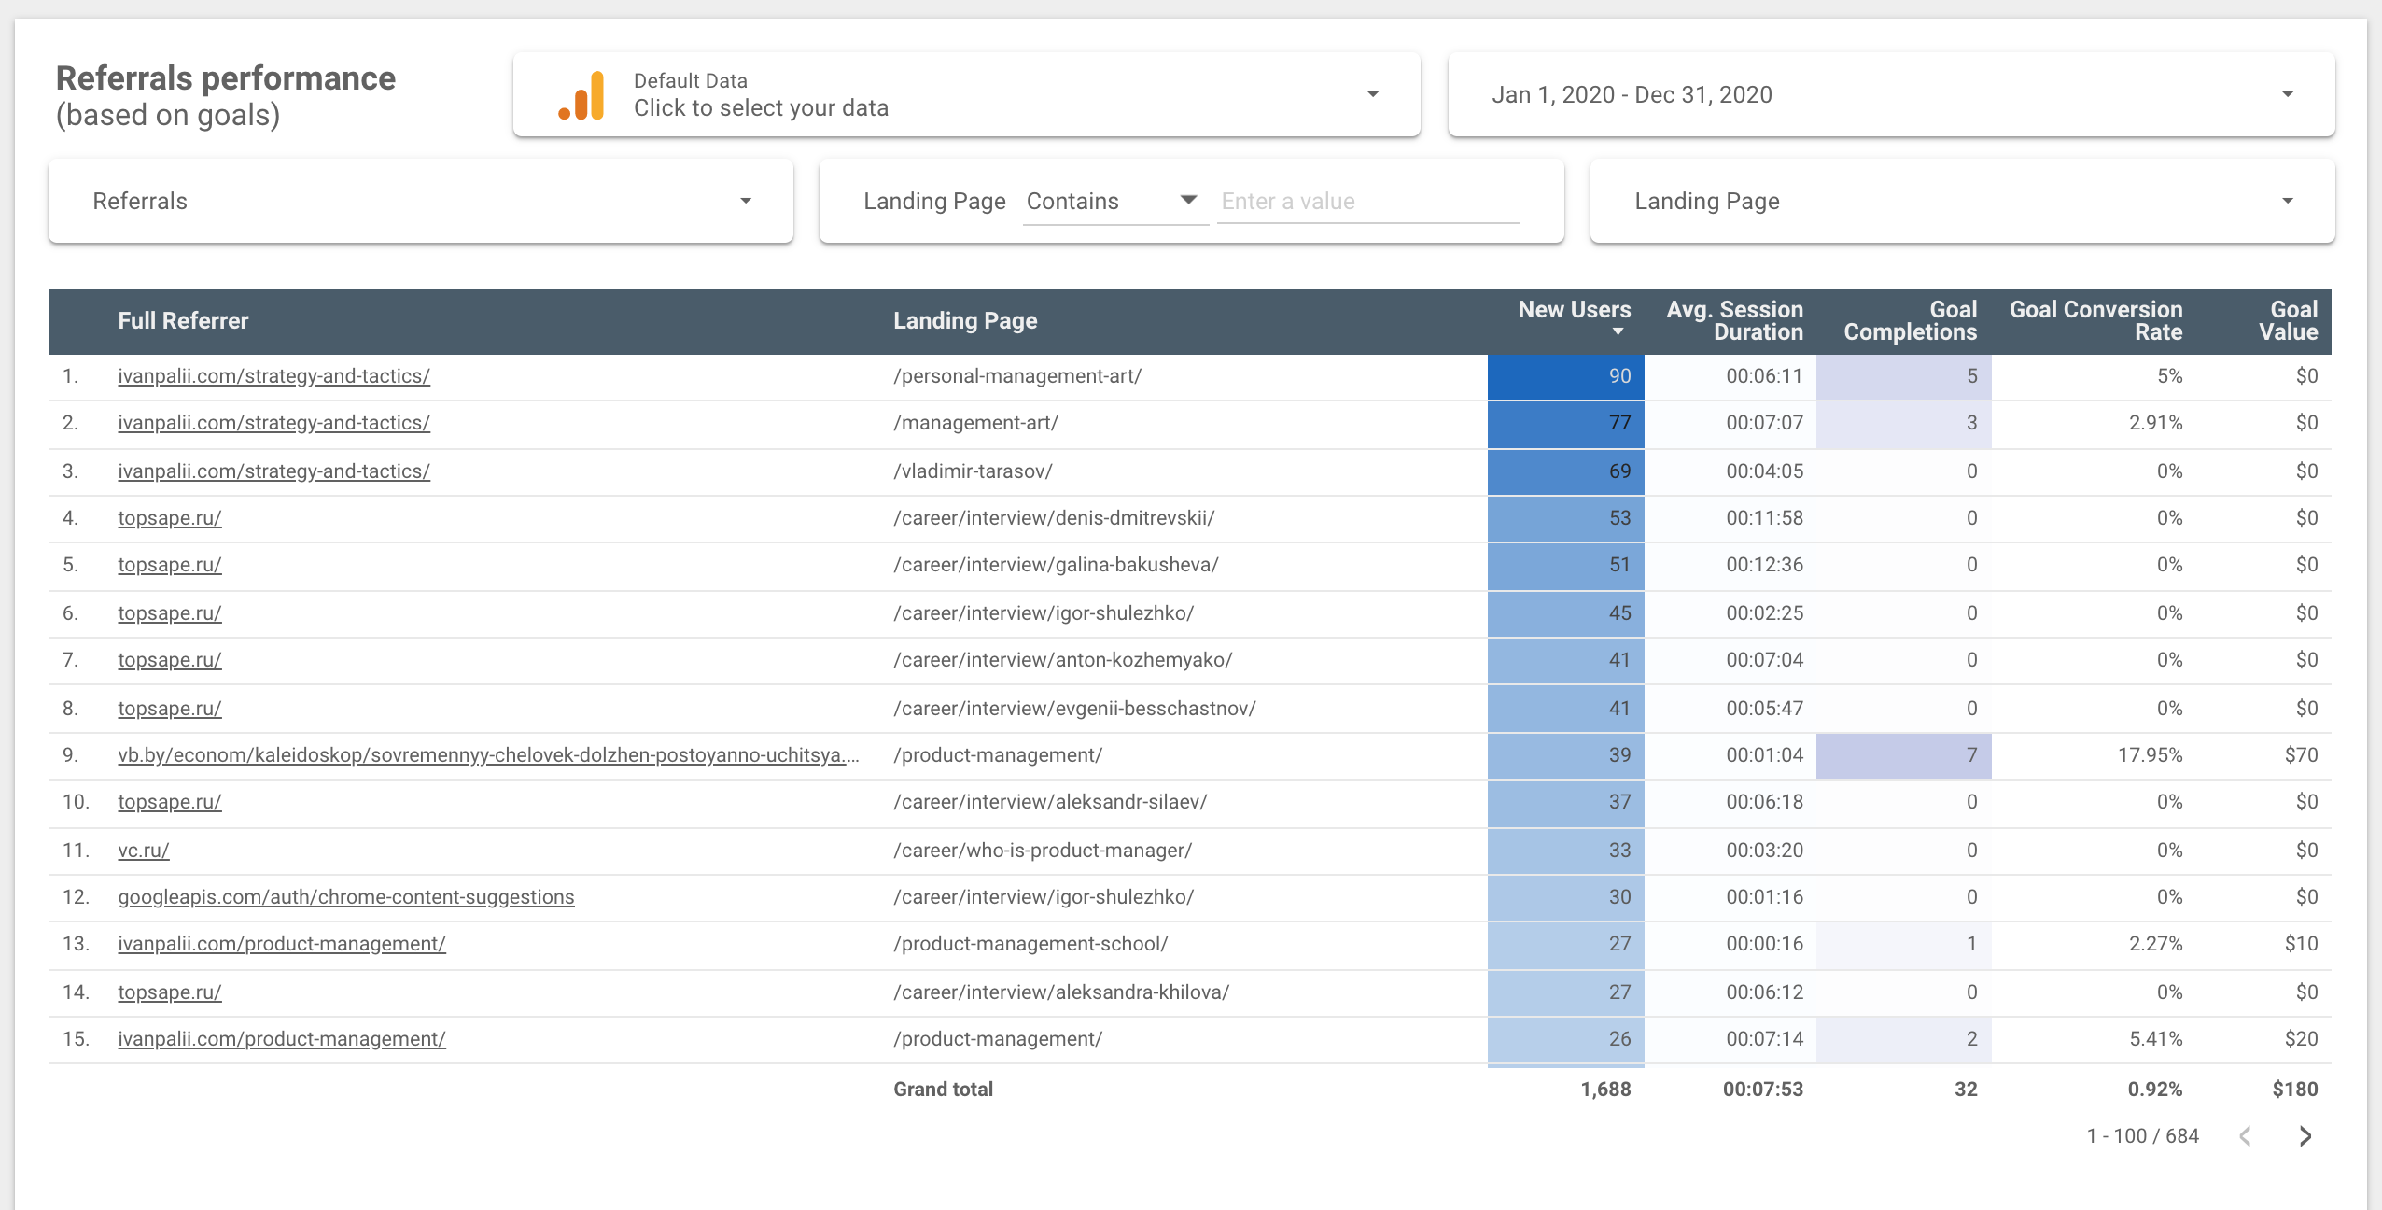Open the googleapis.com chrome-content-suggestions link
The image size is (2382, 1210).
[x=346, y=896]
